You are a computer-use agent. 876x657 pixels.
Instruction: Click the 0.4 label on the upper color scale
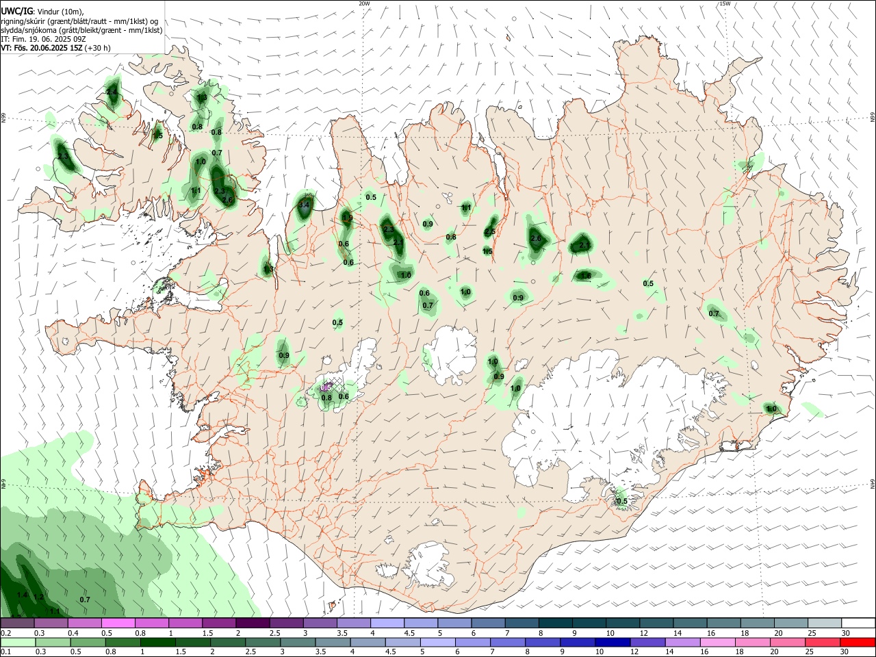[x=73, y=633]
